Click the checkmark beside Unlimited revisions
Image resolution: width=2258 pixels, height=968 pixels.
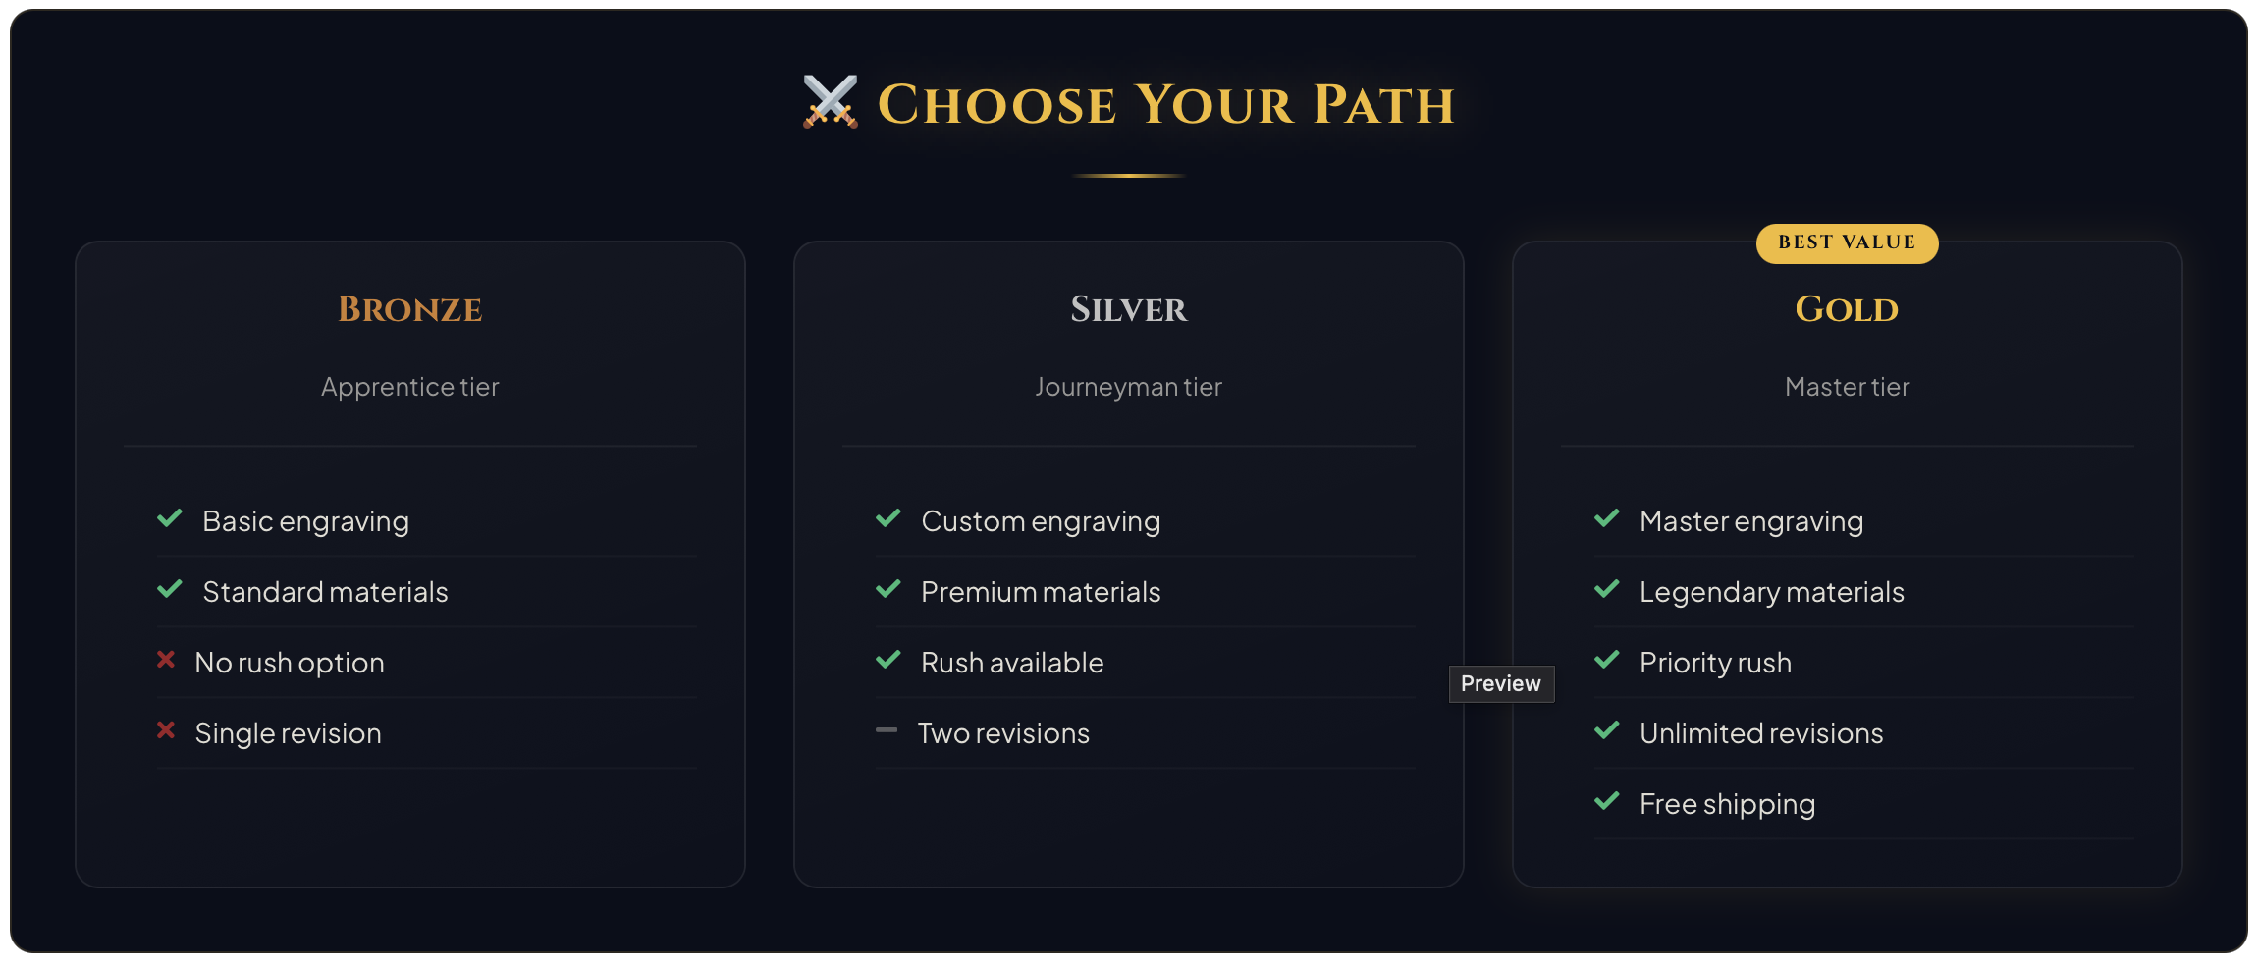(1607, 730)
